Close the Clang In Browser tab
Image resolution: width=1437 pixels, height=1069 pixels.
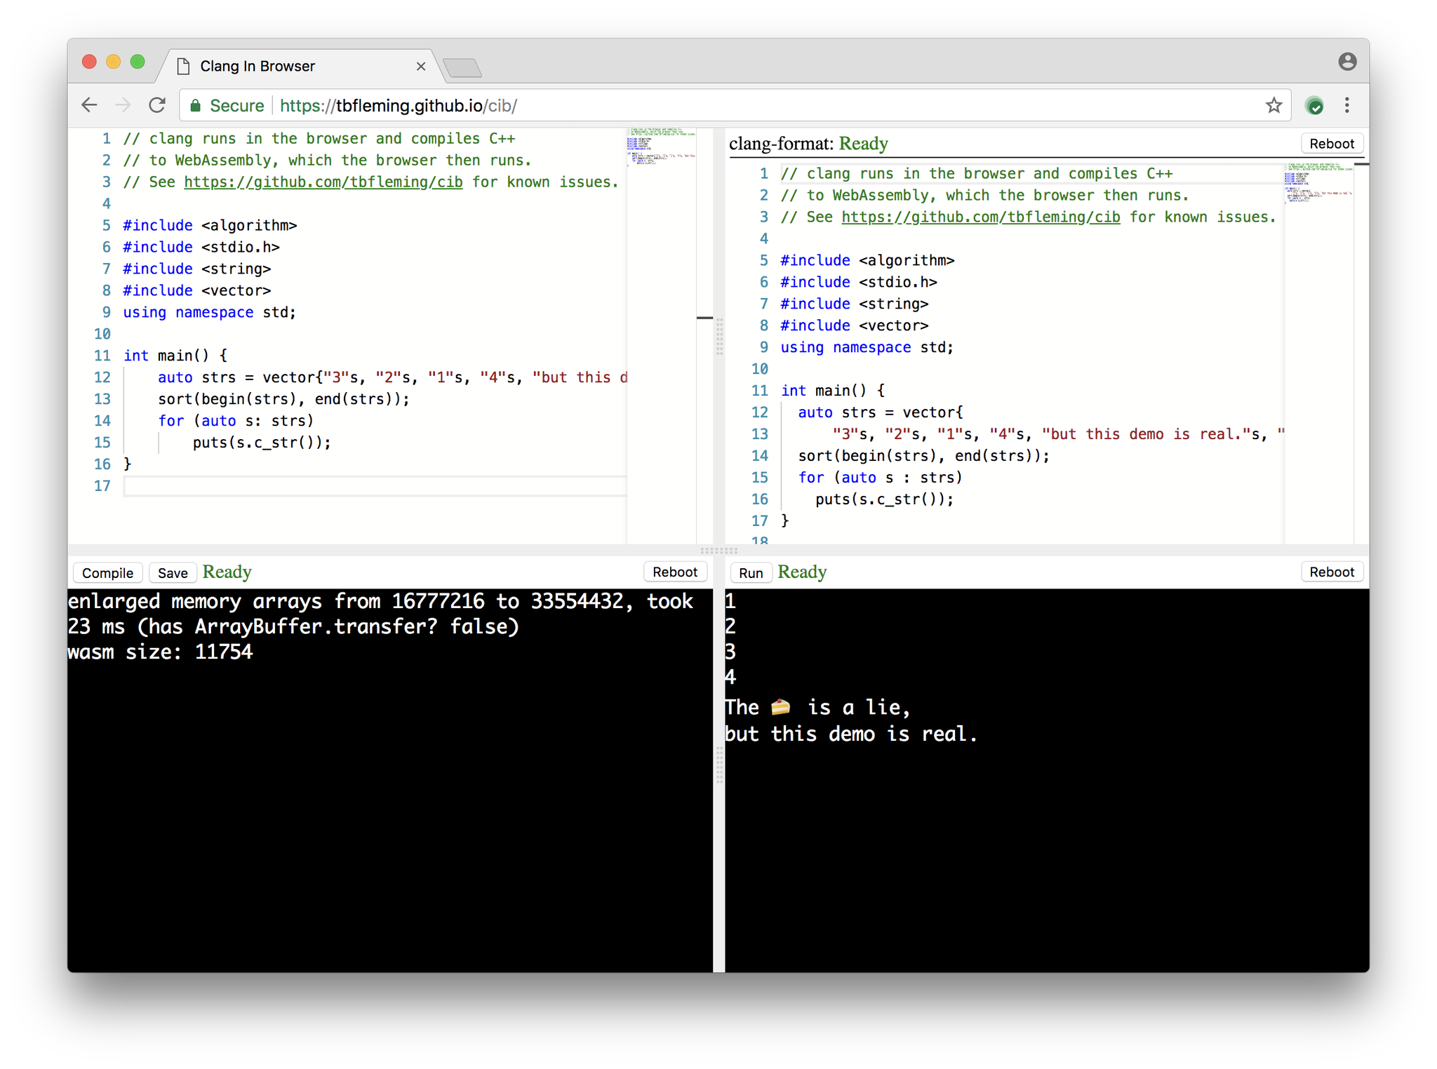pos(421,67)
